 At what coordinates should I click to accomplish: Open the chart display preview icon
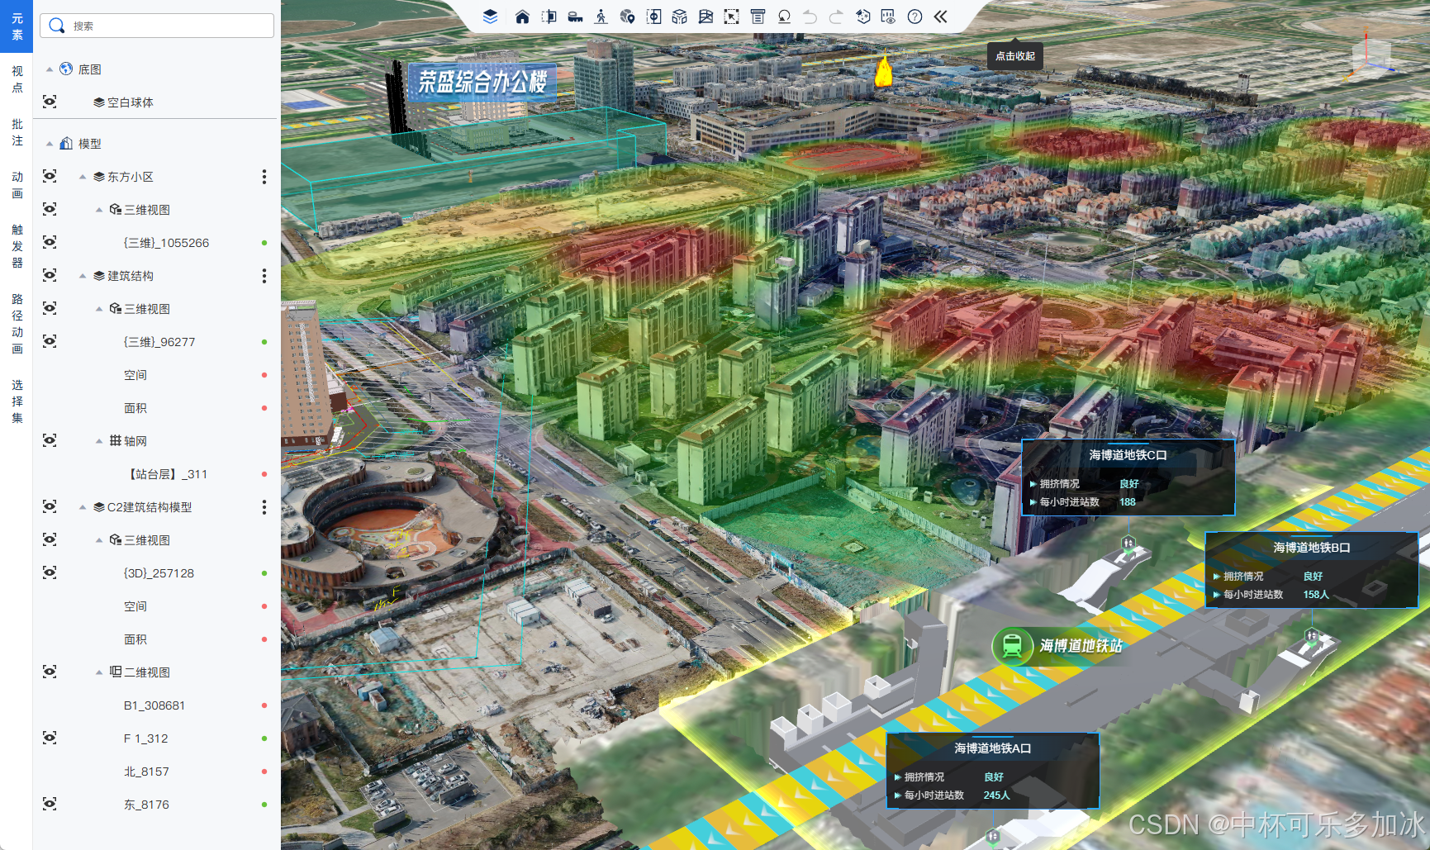coord(888,17)
